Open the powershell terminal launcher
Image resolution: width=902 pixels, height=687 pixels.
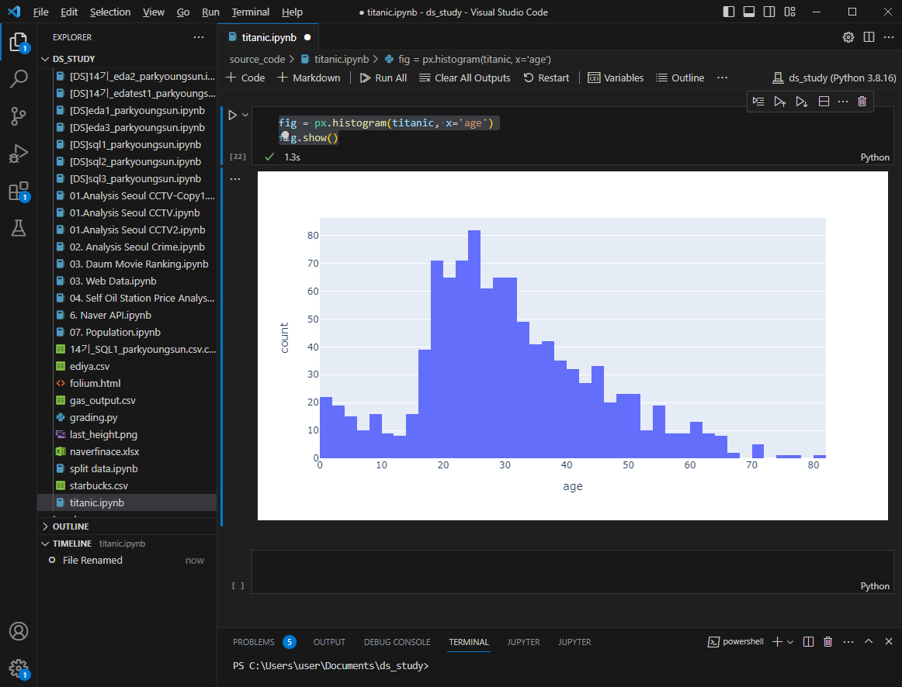[735, 641]
